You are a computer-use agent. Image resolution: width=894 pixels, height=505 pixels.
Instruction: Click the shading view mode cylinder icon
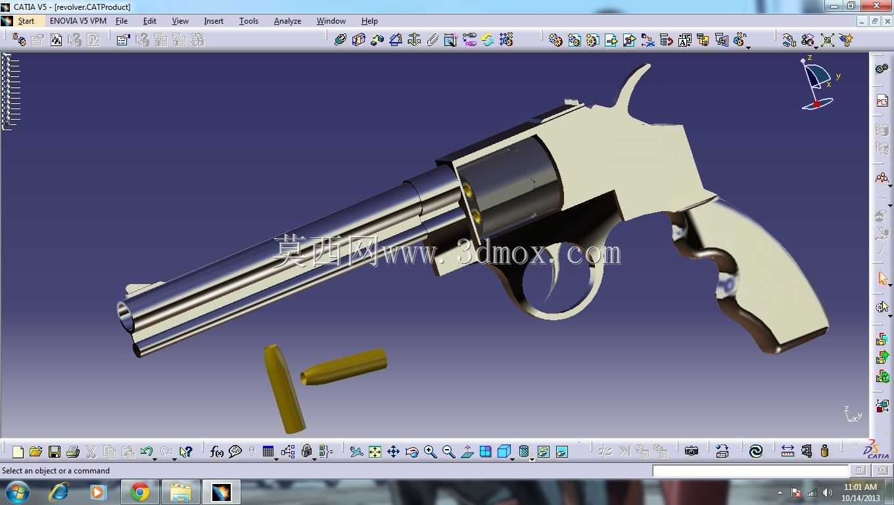pyautogui.click(x=524, y=452)
